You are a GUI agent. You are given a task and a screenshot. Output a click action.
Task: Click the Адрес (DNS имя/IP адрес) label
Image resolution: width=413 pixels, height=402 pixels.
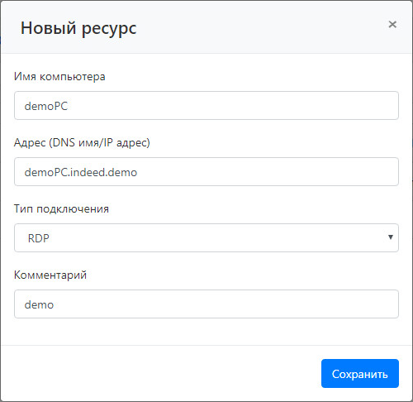pyautogui.click(x=82, y=143)
